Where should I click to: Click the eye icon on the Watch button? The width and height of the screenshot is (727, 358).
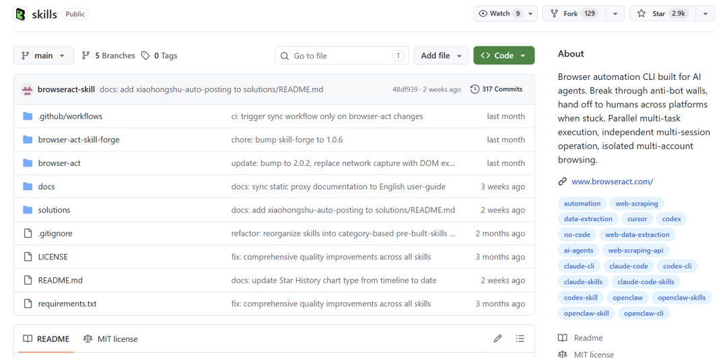click(483, 13)
